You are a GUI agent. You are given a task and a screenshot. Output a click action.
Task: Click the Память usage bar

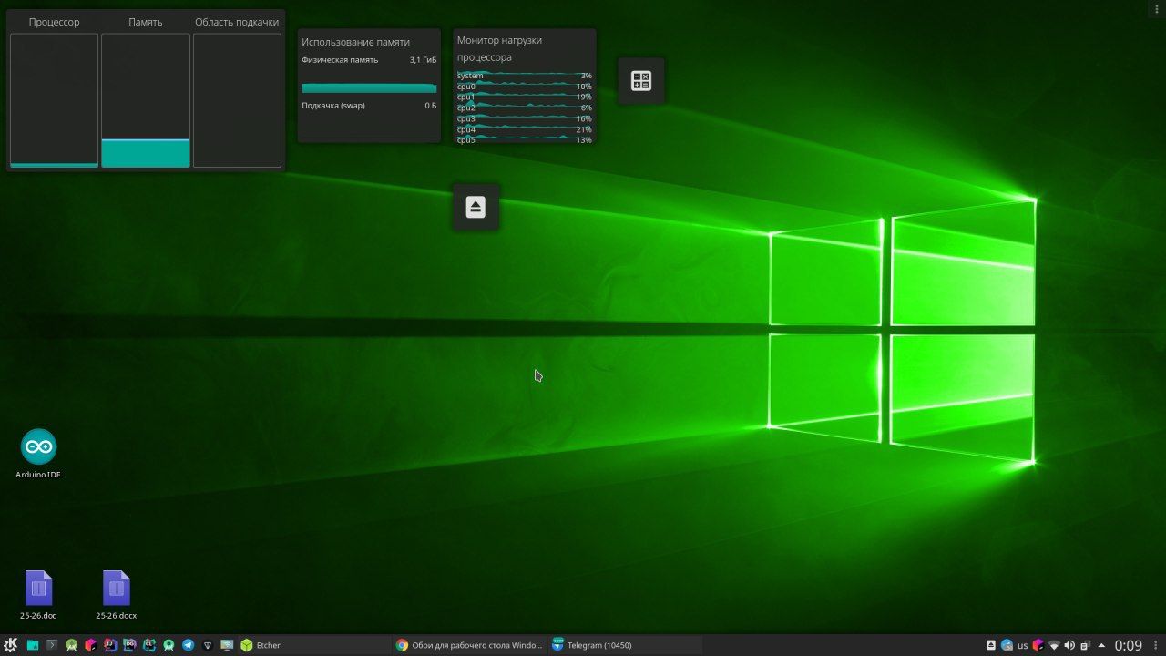146,100
